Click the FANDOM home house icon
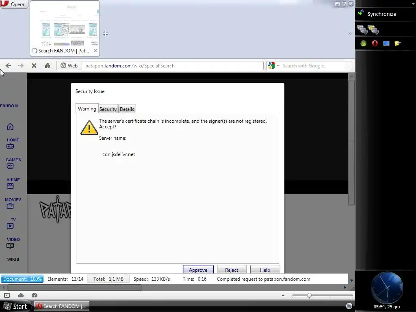This screenshot has width=416, height=312. tap(10, 127)
